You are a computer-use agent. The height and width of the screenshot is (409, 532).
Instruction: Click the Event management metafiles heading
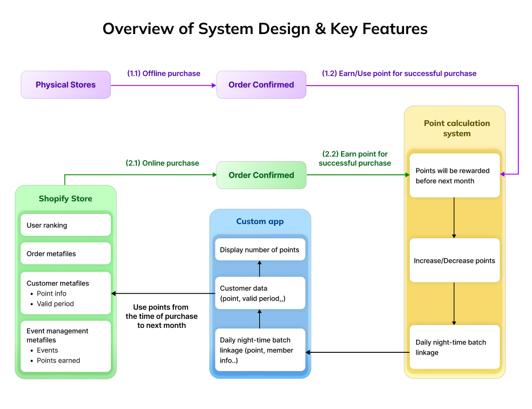57,335
